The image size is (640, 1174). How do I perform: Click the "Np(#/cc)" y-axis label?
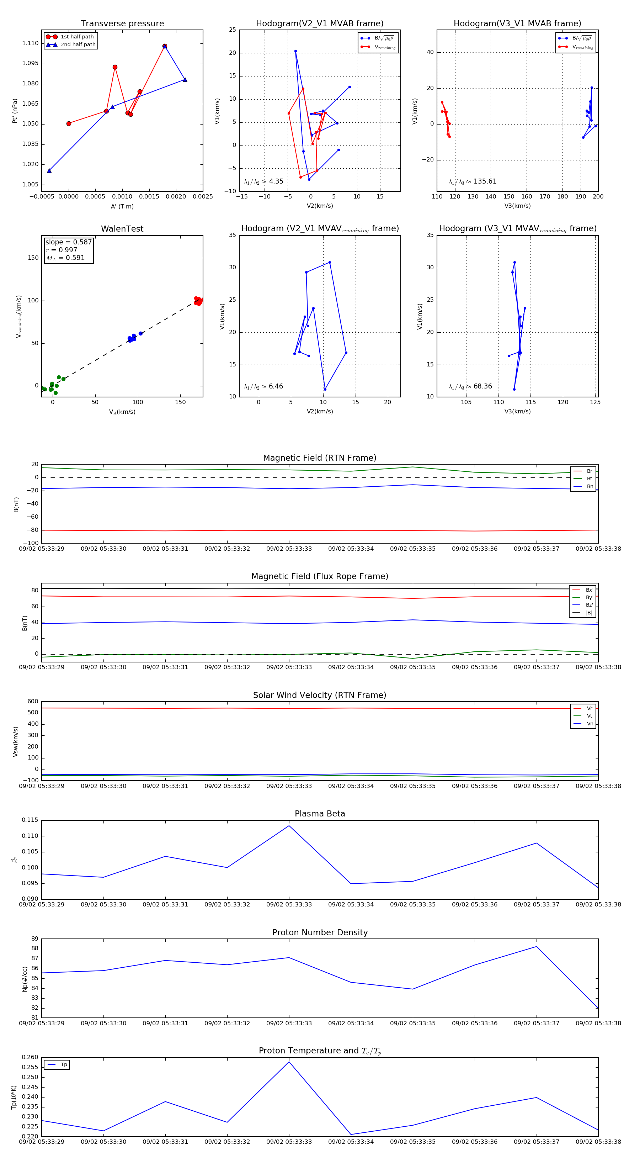25,979
